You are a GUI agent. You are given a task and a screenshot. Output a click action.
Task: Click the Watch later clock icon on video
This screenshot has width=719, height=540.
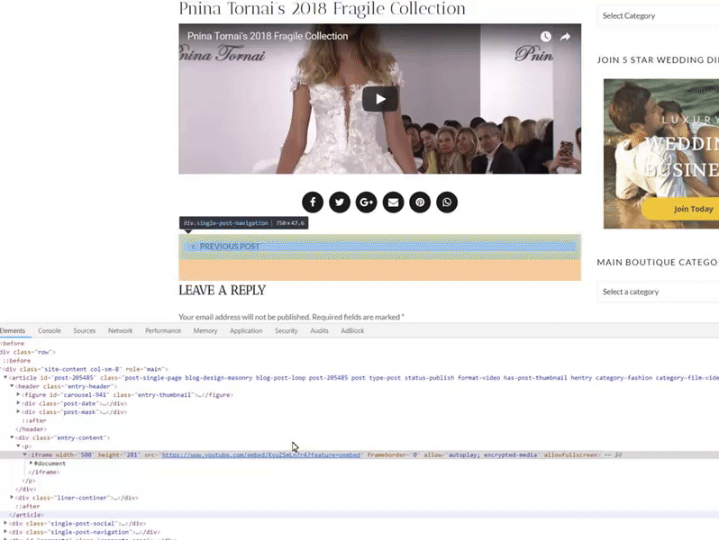click(x=545, y=37)
